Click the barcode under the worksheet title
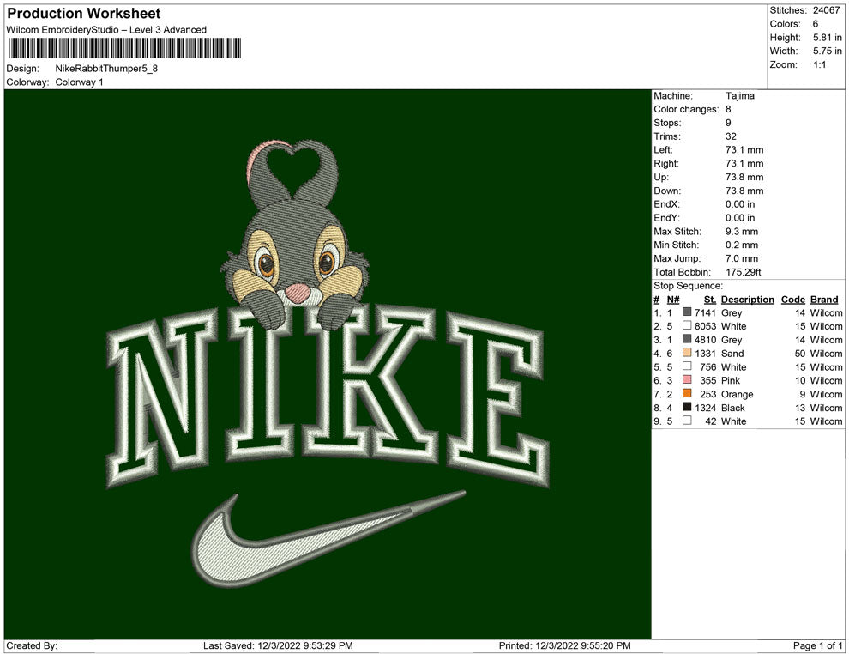 click(x=124, y=48)
